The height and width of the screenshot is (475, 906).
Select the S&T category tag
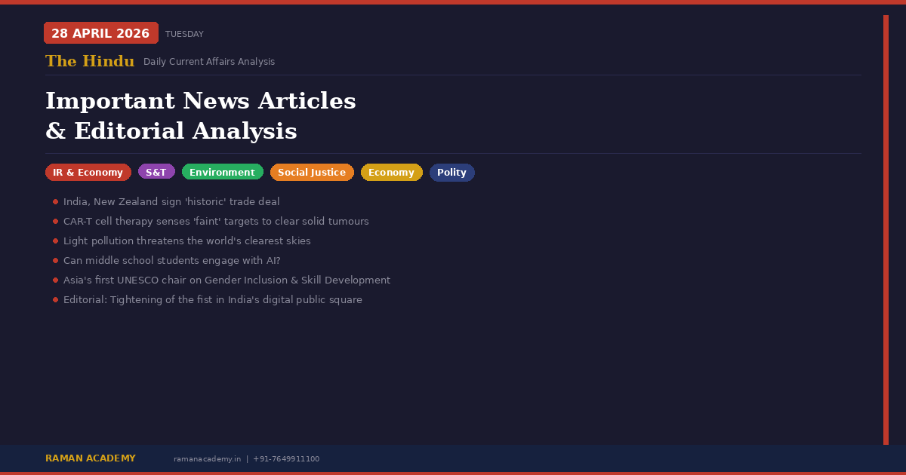tap(156, 173)
